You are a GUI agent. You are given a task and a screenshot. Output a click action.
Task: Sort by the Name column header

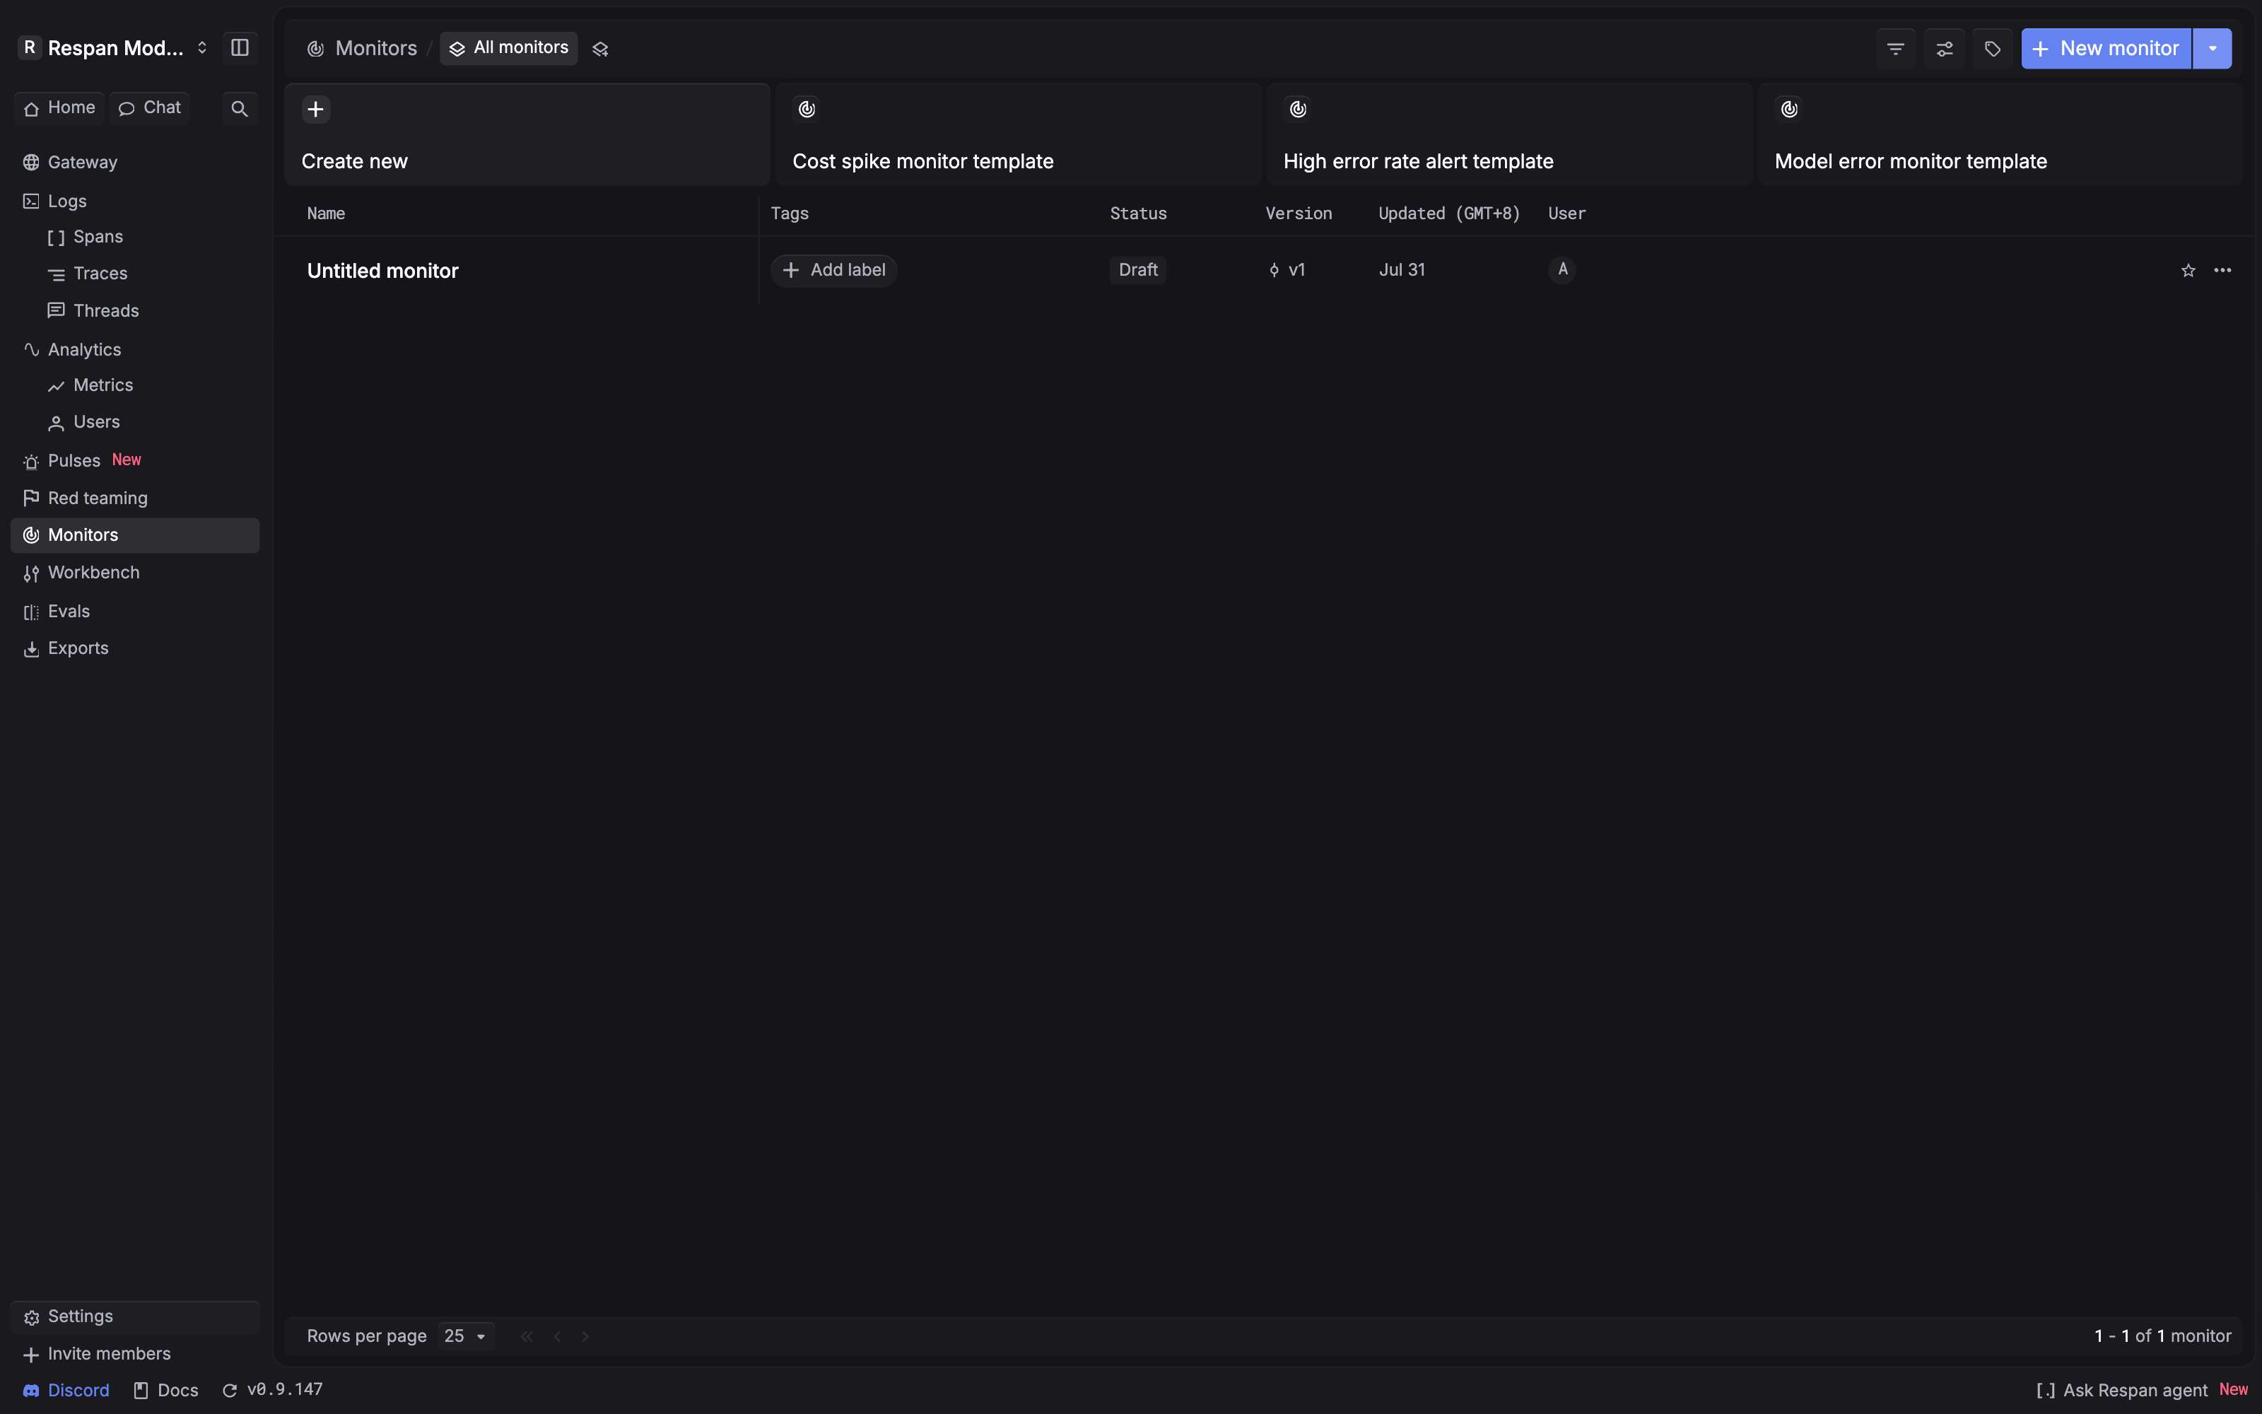pyautogui.click(x=326, y=214)
